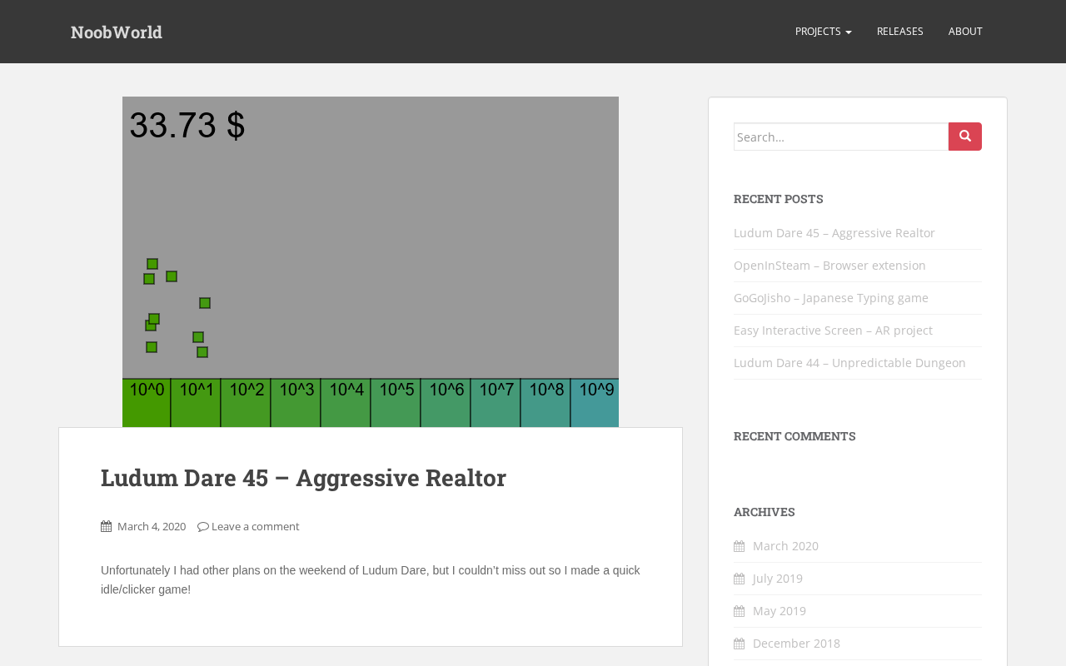Open recent post OpenInSteam – Browser extension
Image resolution: width=1066 pixels, height=666 pixels.
click(x=829, y=266)
